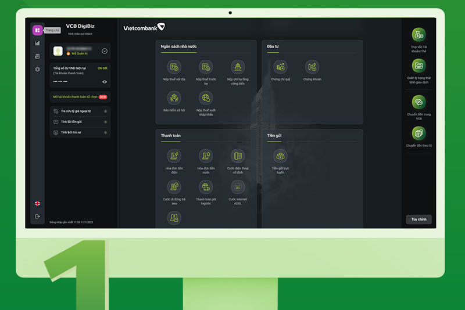This screenshot has height=310, width=465.
Task: Expand the user account dropdown chevron
Action: pos(105,51)
